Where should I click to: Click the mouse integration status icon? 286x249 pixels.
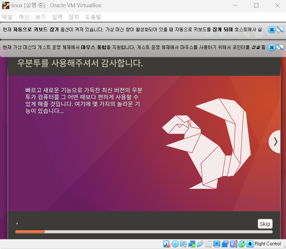click(242, 244)
